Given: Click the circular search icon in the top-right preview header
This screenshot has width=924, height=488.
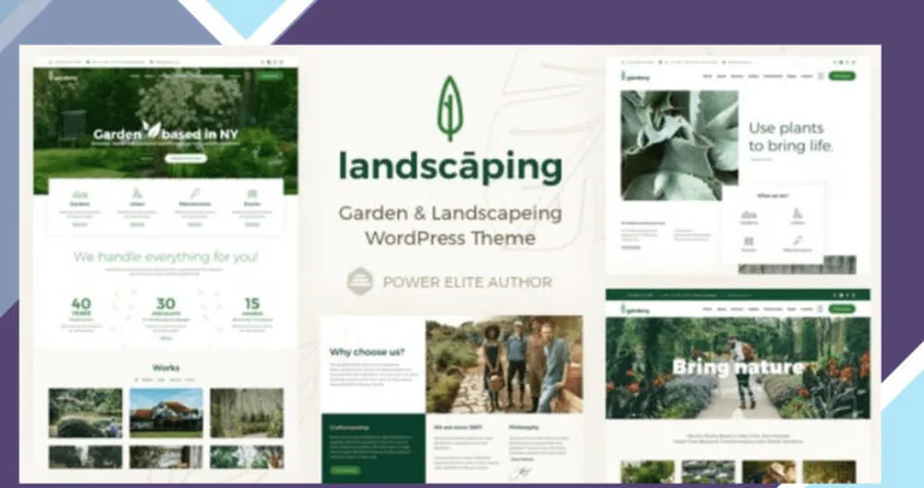Looking at the screenshot, I should click(x=820, y=76).
